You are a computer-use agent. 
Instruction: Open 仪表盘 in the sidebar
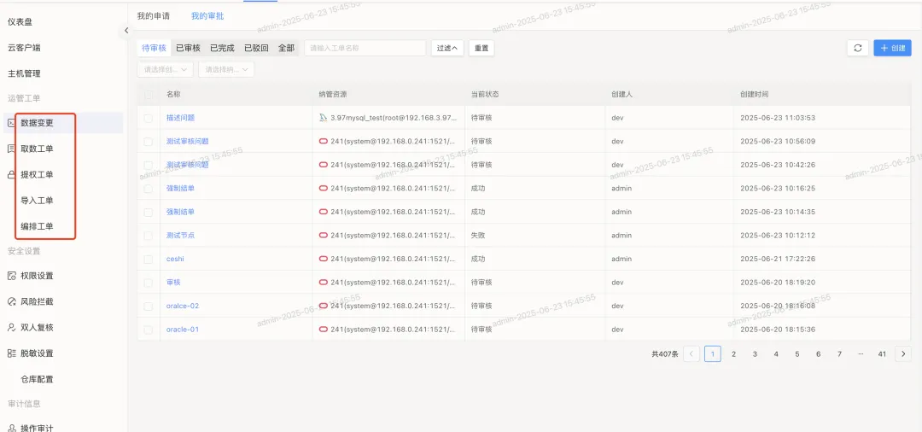pos(20,21)
